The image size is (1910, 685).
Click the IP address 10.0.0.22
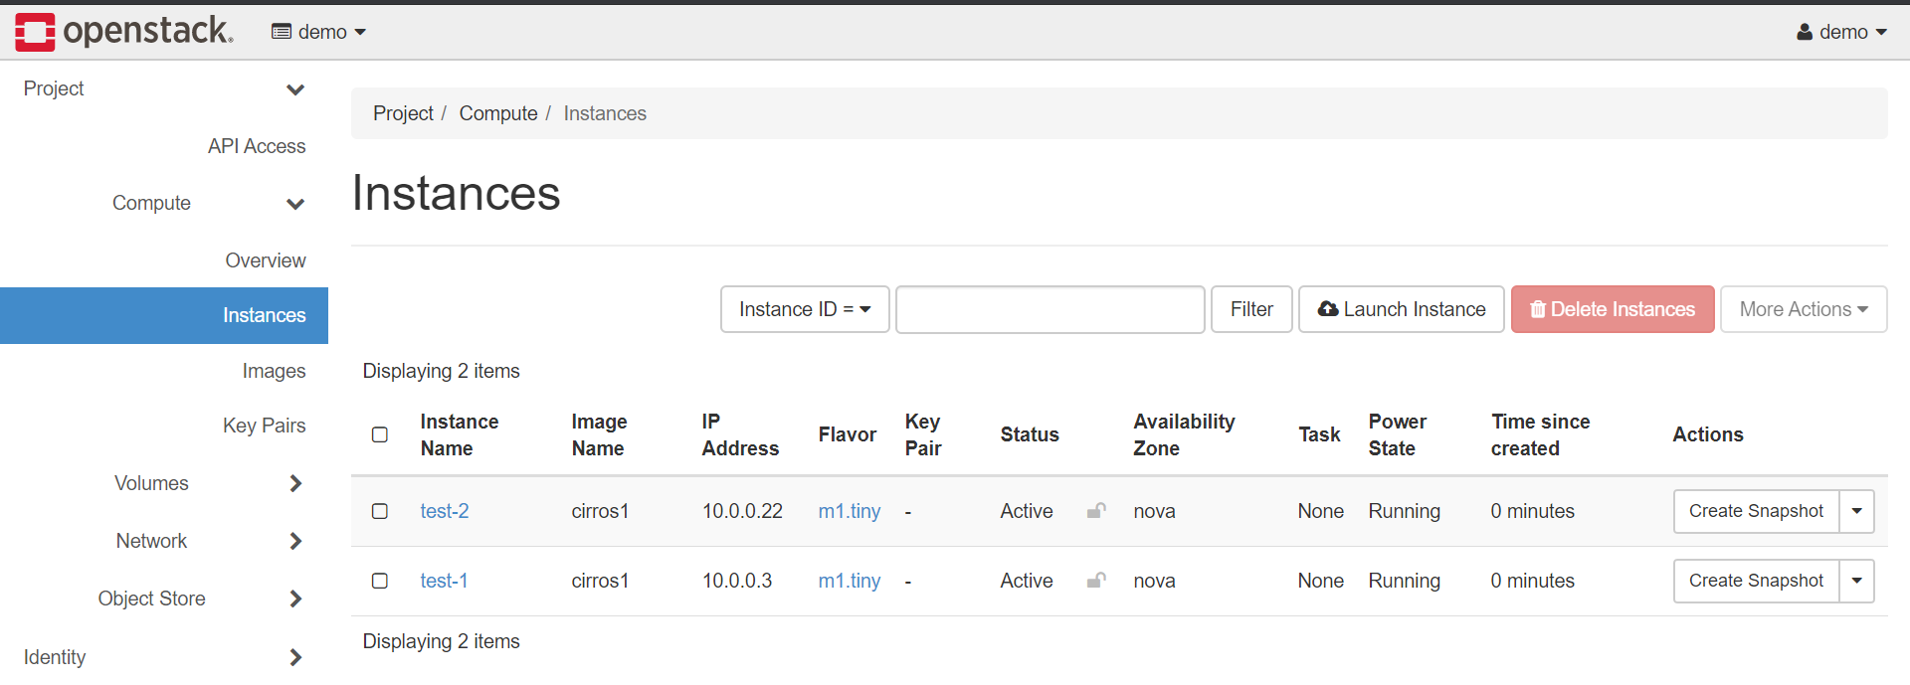(742, 511)
